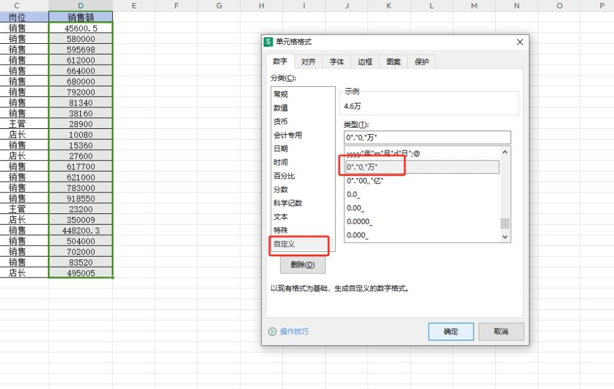614x389 pixels.
Task: Click the cell containing 45600.5
Action: click(80, 28)
